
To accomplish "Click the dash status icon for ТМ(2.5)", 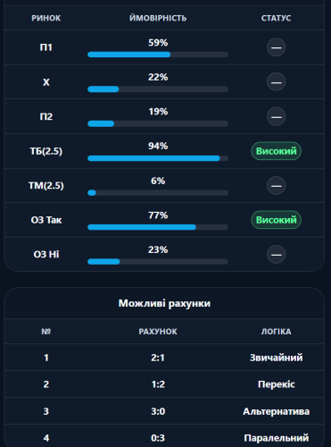I will pos(276,185).
